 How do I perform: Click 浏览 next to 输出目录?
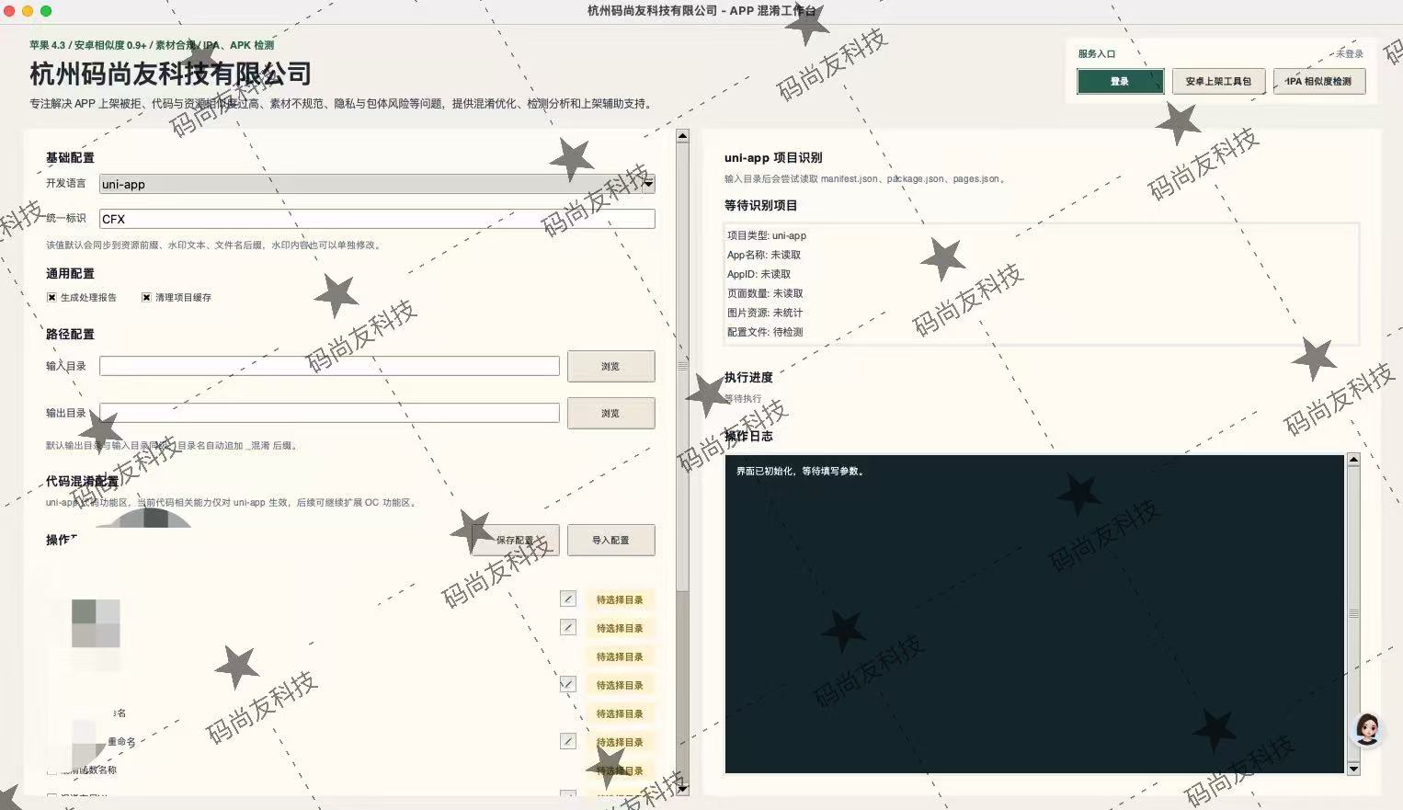610,413
